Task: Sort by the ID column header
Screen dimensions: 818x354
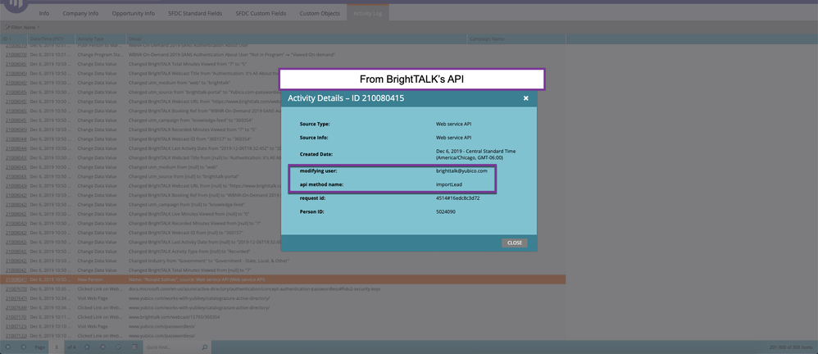Action: click(14, 39)
